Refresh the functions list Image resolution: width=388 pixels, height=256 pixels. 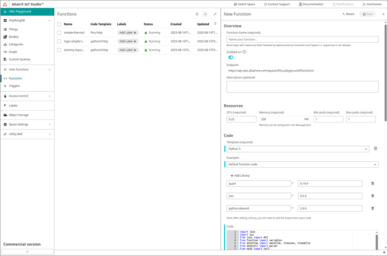215,24
